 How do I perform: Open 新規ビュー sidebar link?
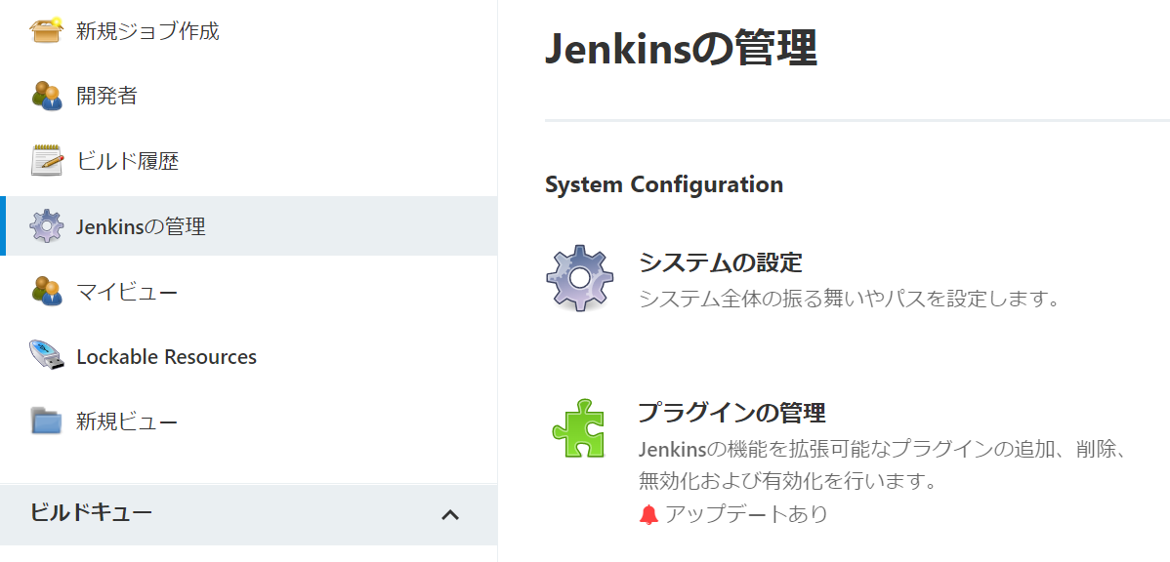127,421
